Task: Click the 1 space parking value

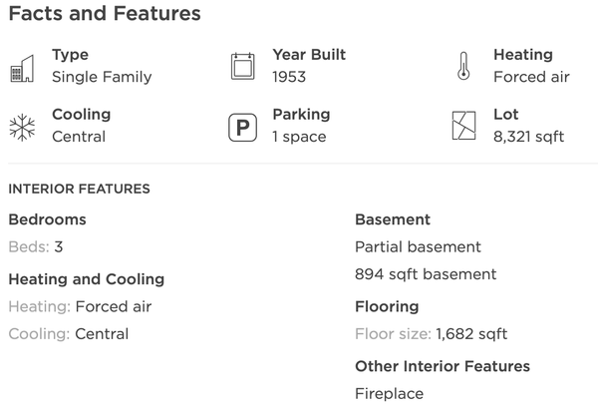Action: [299, 137]
